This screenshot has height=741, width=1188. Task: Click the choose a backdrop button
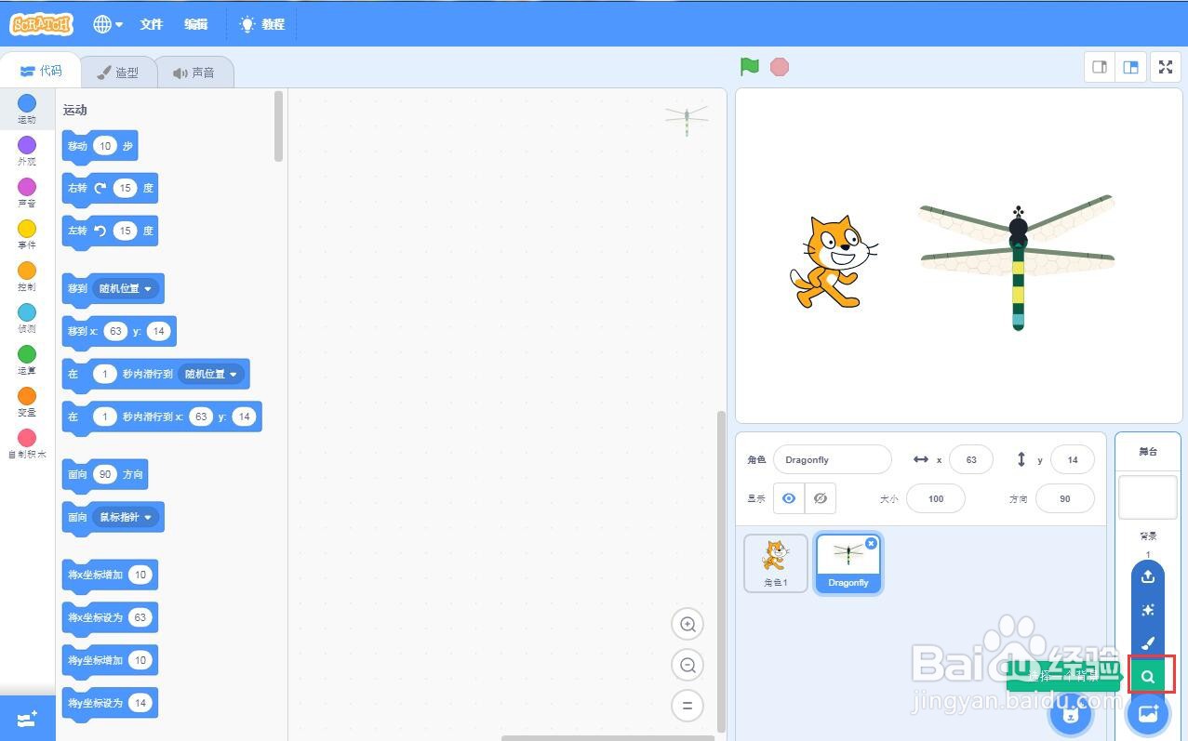[1148, 713]
